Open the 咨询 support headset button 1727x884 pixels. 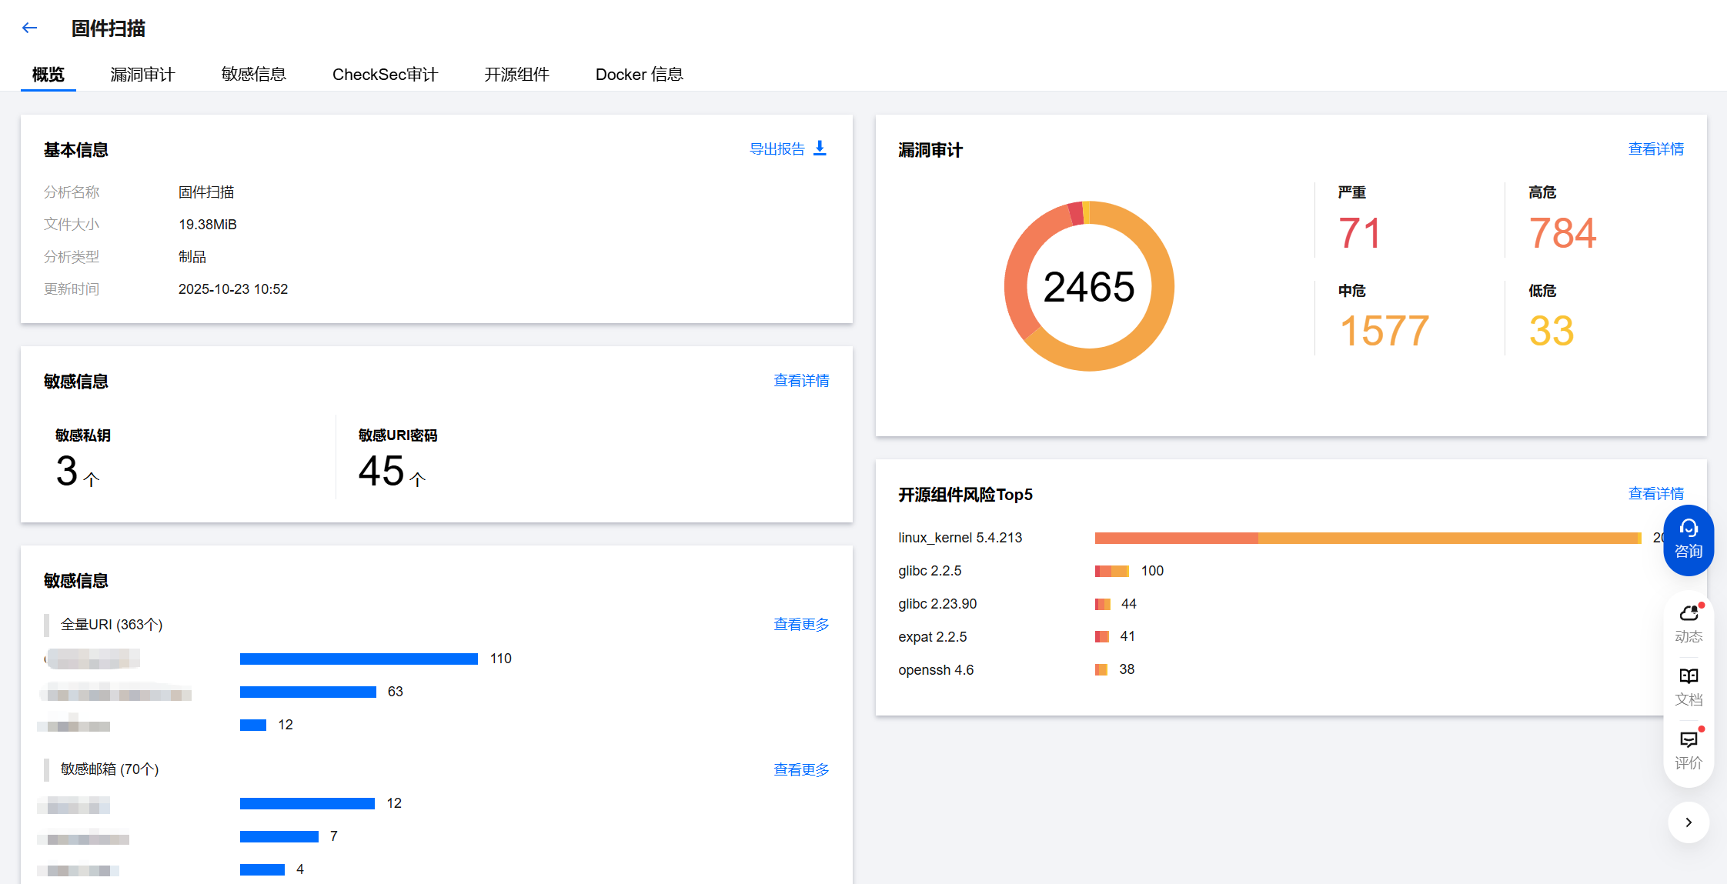(1688, 539)
